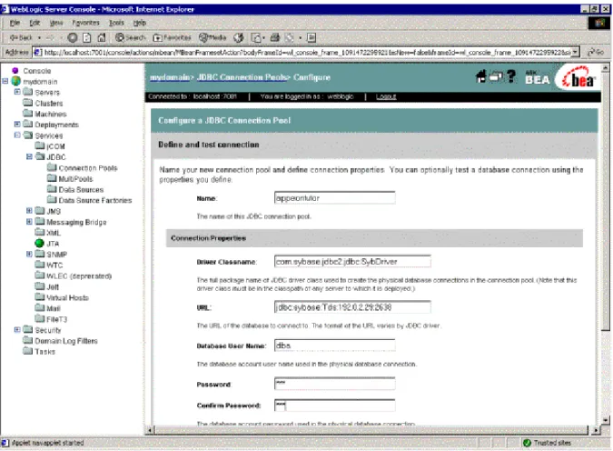Click the JDBC Connection Pools breadcrumb link

click(242, 77)
